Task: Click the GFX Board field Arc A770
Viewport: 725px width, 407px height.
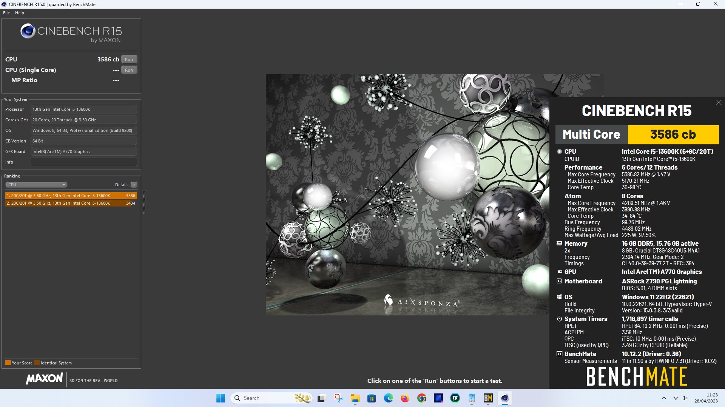Action: [x=84, y=151]
